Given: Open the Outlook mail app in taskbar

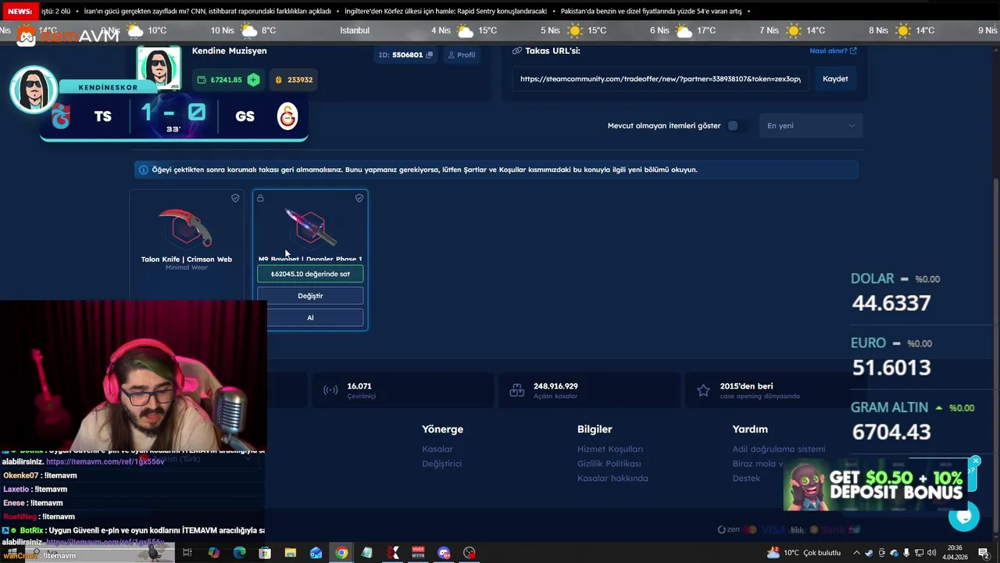Looking at the screenshot, I should (x=316, y=553).
